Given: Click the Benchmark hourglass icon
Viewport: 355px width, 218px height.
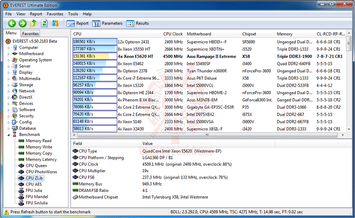Looking at the screenshot, I should click(15, 134).
